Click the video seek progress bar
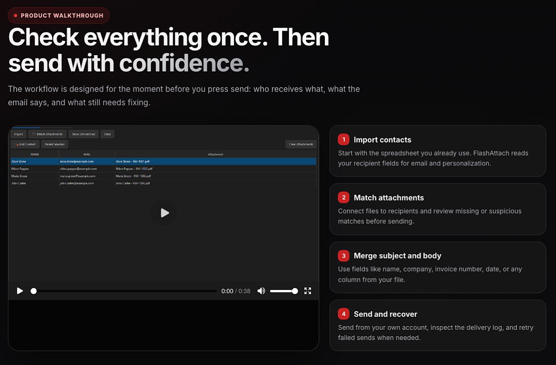Viewport: 556px width, 365px height. (124, 291)
